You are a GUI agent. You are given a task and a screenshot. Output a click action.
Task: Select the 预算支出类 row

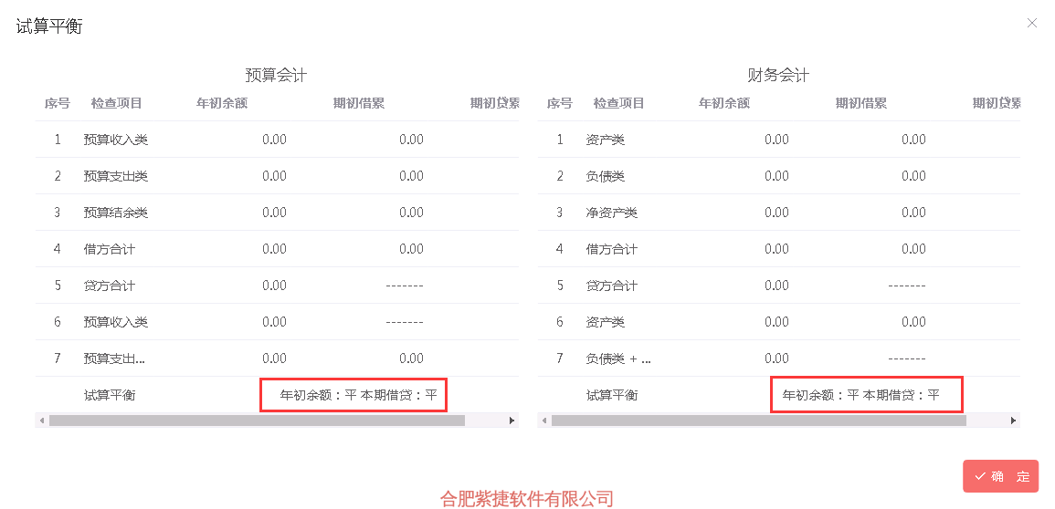coord(277,176)
